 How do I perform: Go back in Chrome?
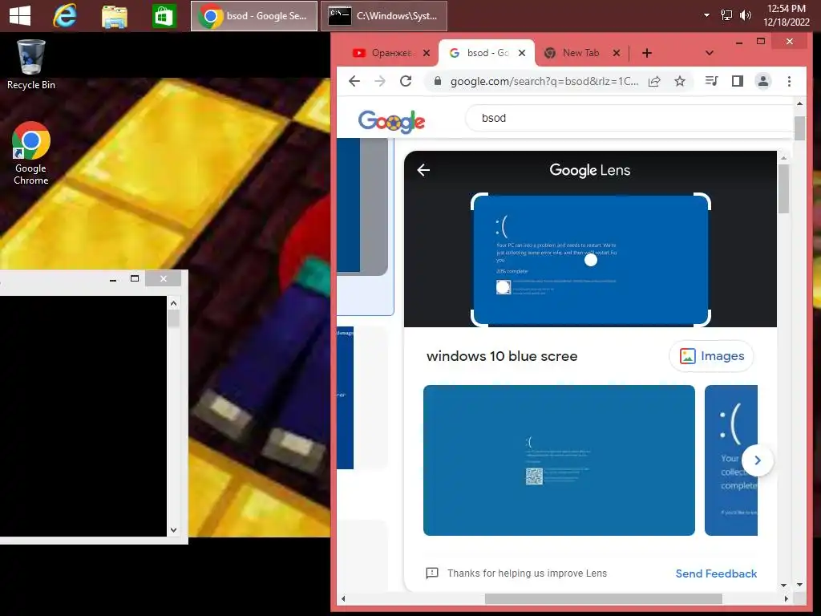(x=354, y=81)
